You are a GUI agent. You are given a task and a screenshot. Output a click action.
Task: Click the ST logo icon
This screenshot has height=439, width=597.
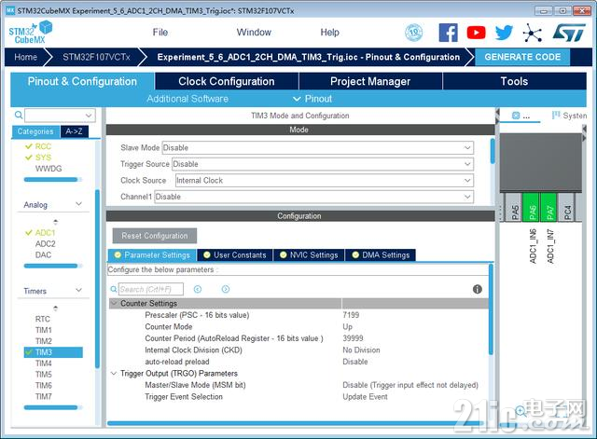(x=569, y=33)
